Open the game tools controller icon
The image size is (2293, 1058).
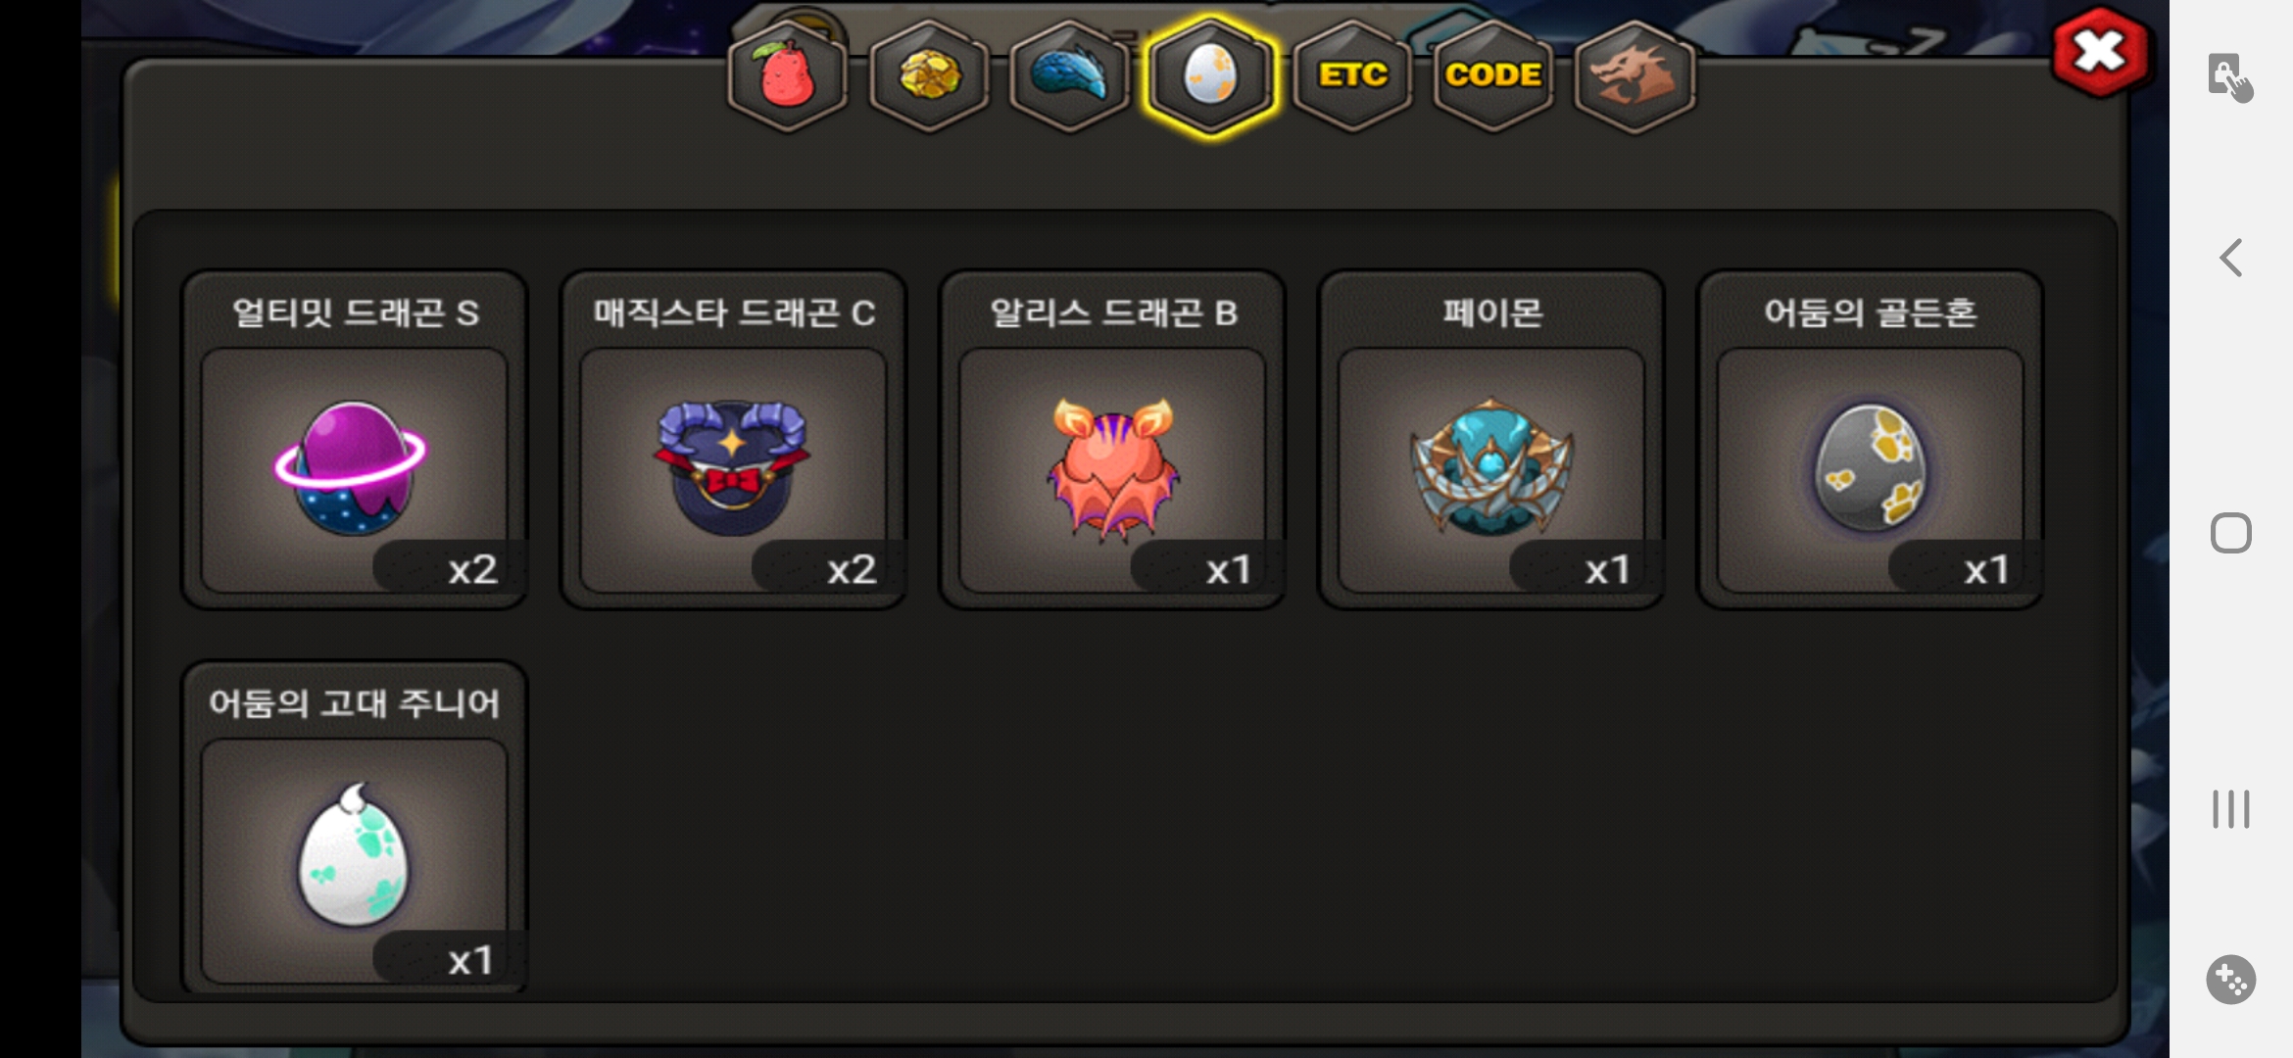(x=2231, y=979)
